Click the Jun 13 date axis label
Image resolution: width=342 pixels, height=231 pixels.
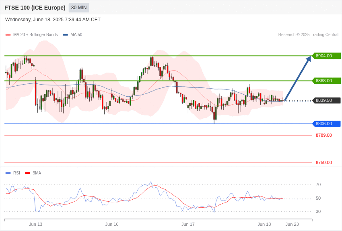pyautogui.click(x=35, y=224)
